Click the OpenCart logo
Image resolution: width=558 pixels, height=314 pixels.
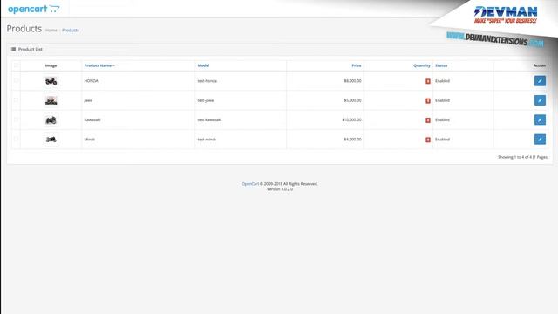(34, 9)
